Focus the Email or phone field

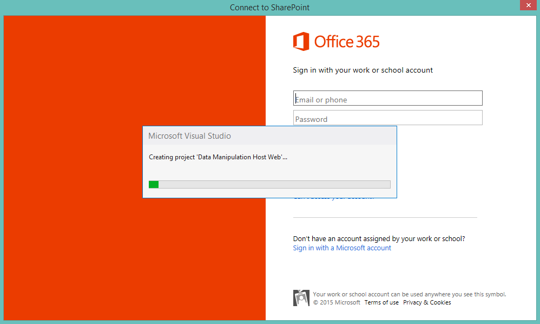coord(388,98)
